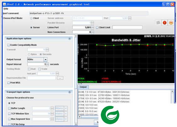
Task: Click output horizontal scrollbar left arrow
Action: point(80,117)
